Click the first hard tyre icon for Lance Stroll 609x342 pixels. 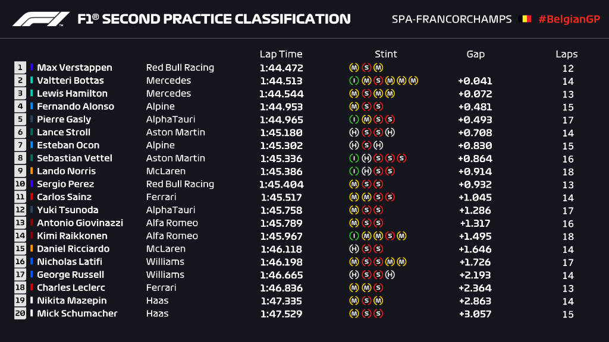click(x=354, y=132)
